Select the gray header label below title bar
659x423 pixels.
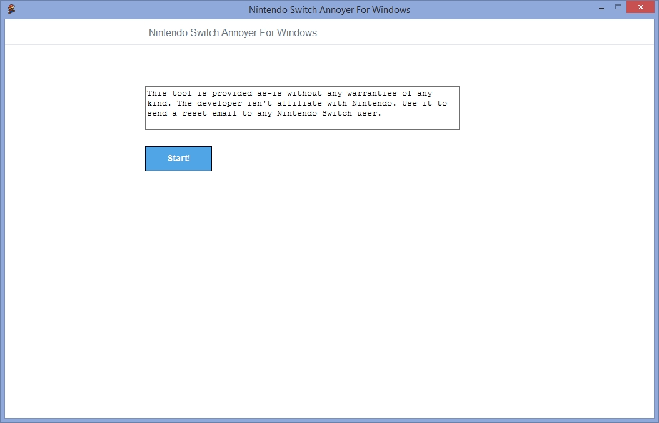233,33
